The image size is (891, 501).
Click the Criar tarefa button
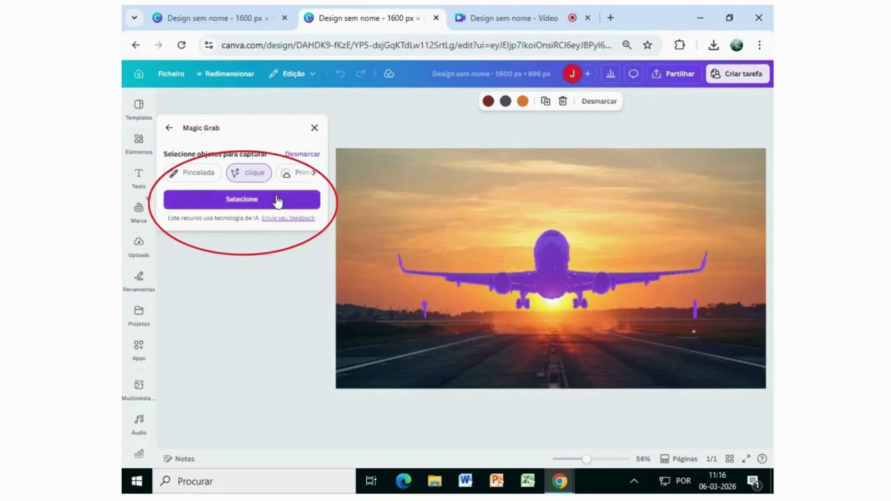point(736,74)
